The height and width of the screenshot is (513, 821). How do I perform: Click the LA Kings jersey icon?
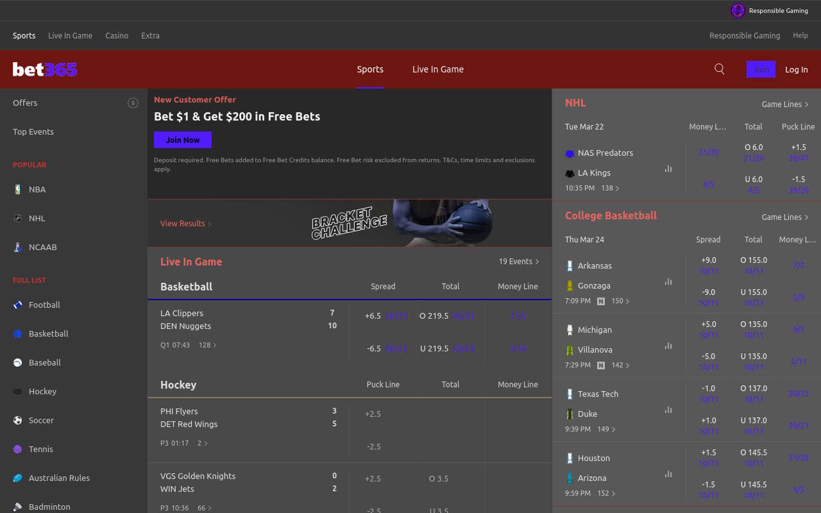tap(570, 173)
